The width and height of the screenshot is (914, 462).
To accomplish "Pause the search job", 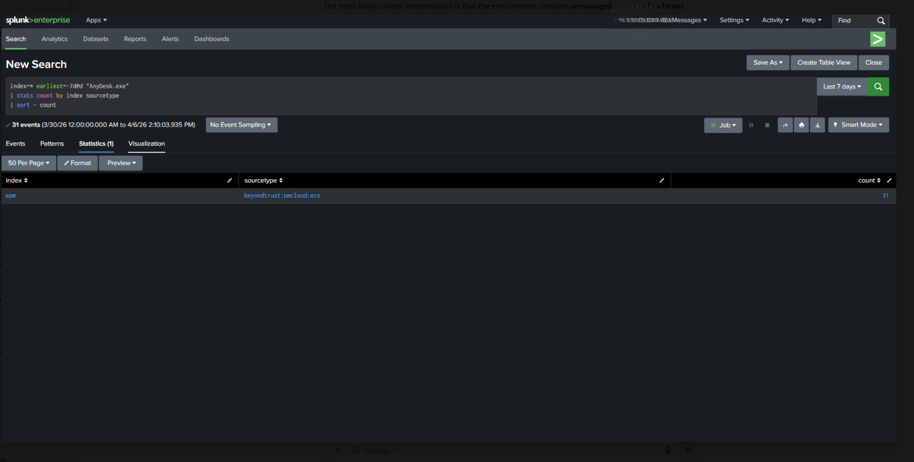I will tap(751, 125).
